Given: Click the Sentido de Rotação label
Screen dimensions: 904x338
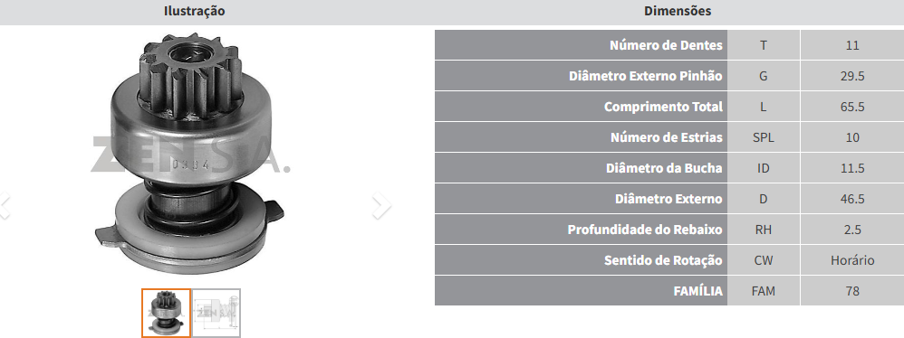Looking at the screenshot, I should click(x=663, y=260).
